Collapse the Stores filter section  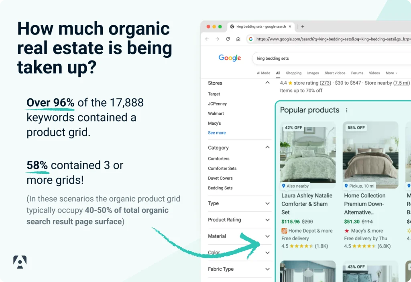point(267,83)
